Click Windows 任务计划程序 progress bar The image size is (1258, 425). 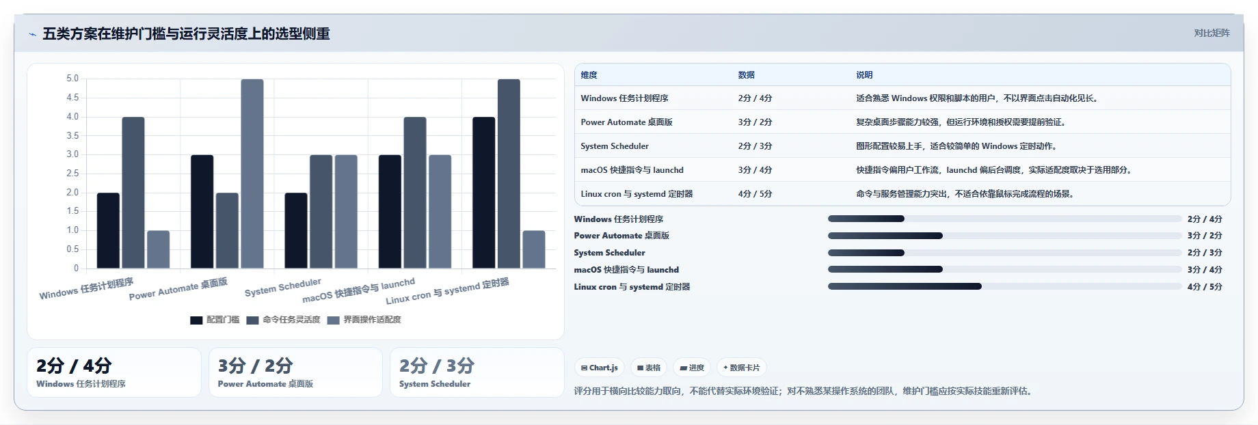point(1004,219)
